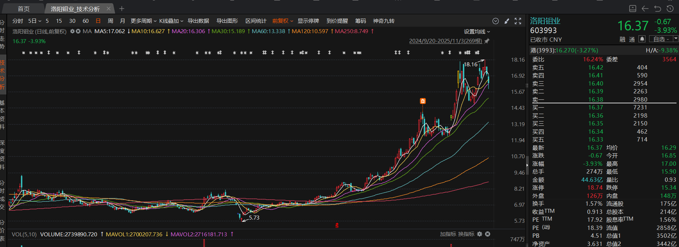Open the 设置均线 dropdown
Screen dimensions: 679x247
[x=477, y=32]
